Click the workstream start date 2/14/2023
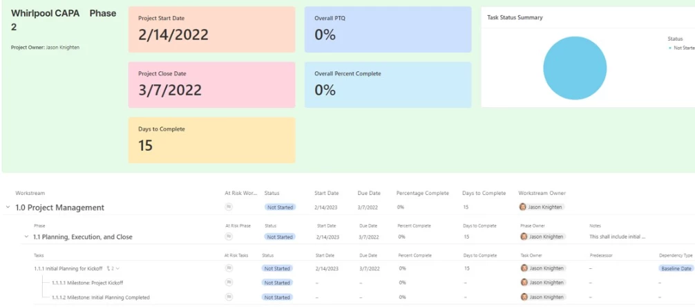The width and height of the screenshot is (695, 307). click(x=326, y=207)
